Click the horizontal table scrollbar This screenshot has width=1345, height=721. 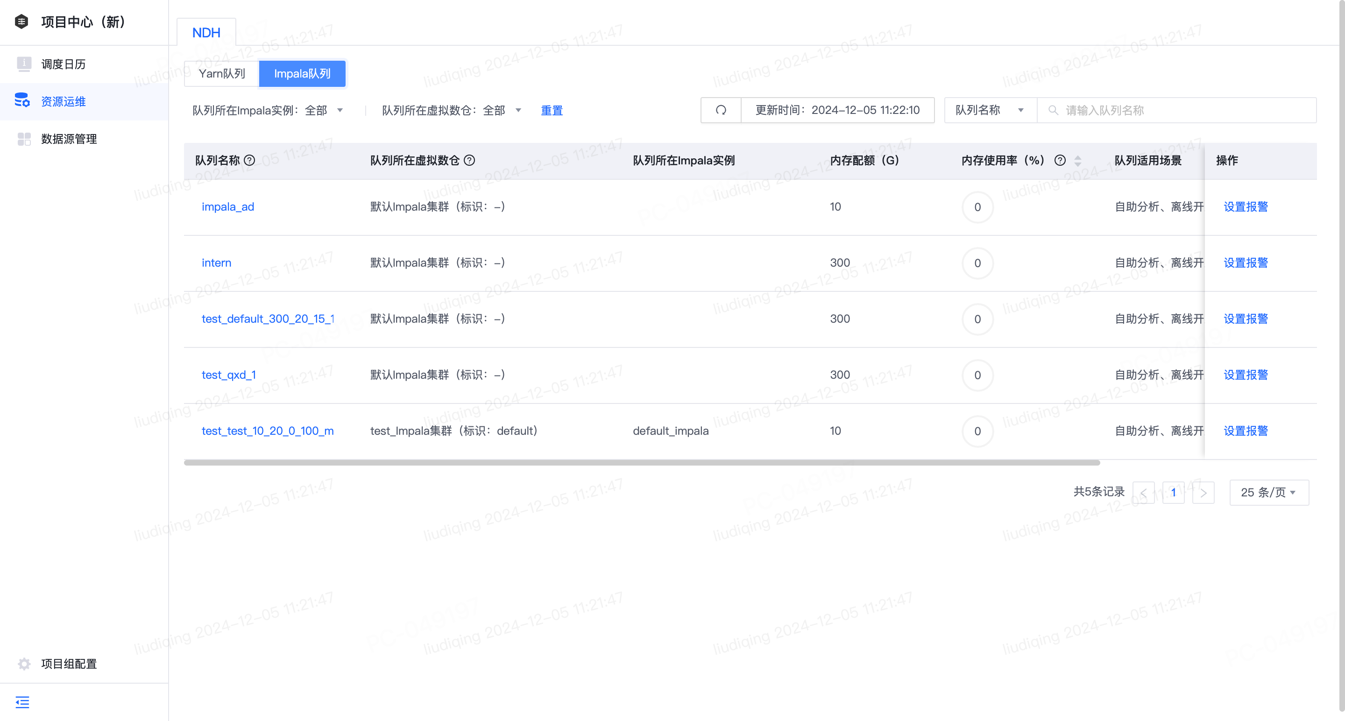[642, 463]
